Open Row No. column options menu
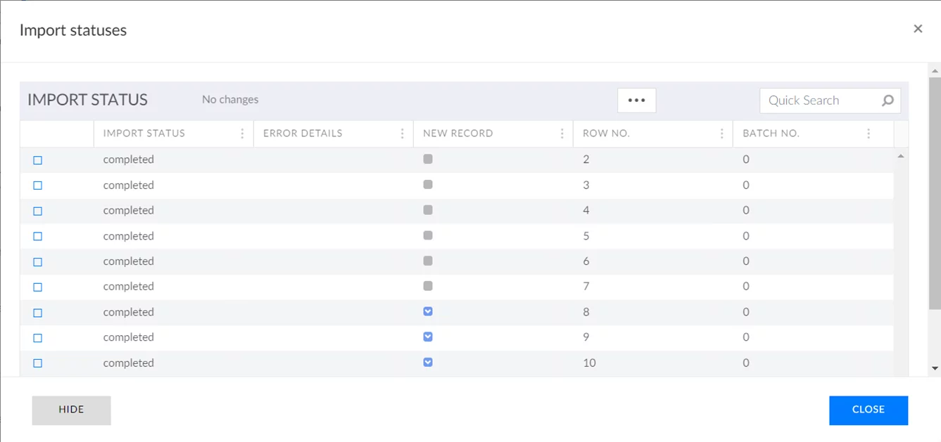 [721, 134]
